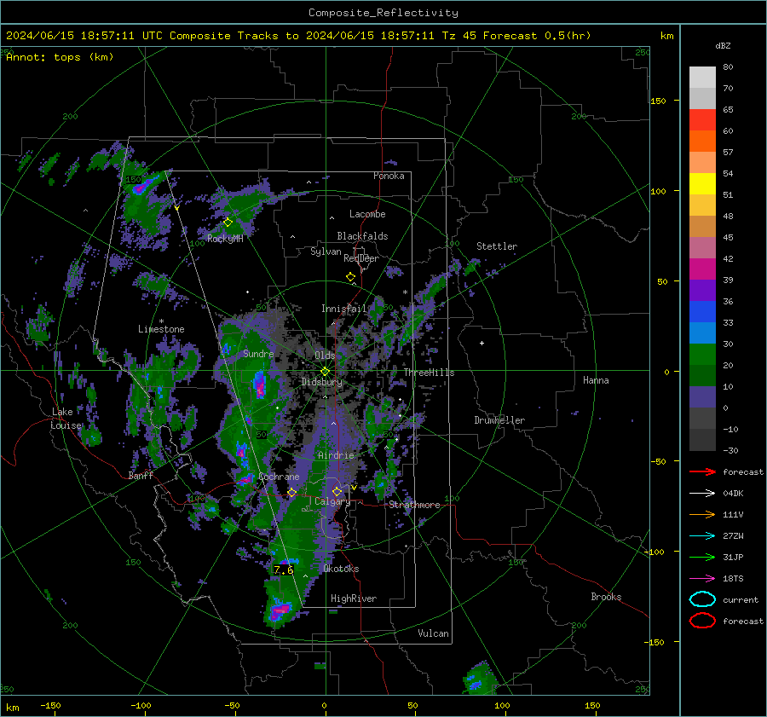
Task: Pick the light blue 30-33 dBZ swatch
Action: point(702,332)
